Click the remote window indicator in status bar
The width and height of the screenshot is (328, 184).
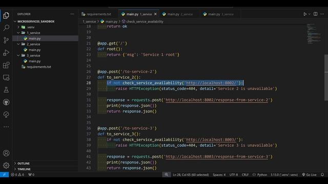tap(5, 175)
